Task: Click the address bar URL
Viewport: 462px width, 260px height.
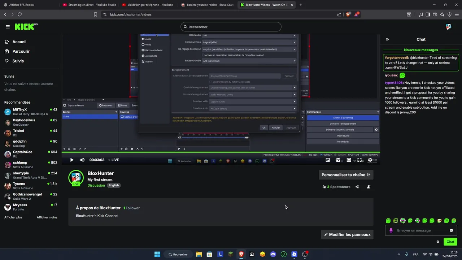Action: [x=131, y=14]
